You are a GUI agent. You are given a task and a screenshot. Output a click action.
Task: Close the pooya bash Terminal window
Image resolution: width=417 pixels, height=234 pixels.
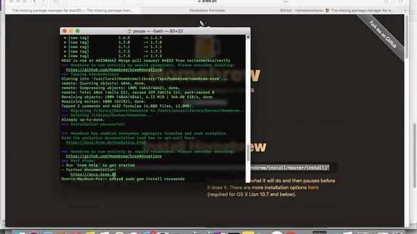pyautogui.click(x=65, y=31)
